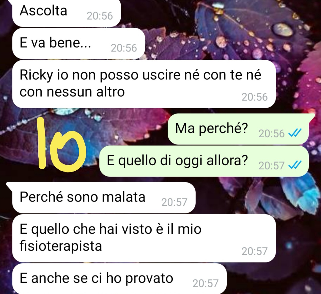
Task: Tap the message mentioning 'fisioterapista'
Action: 144,238
